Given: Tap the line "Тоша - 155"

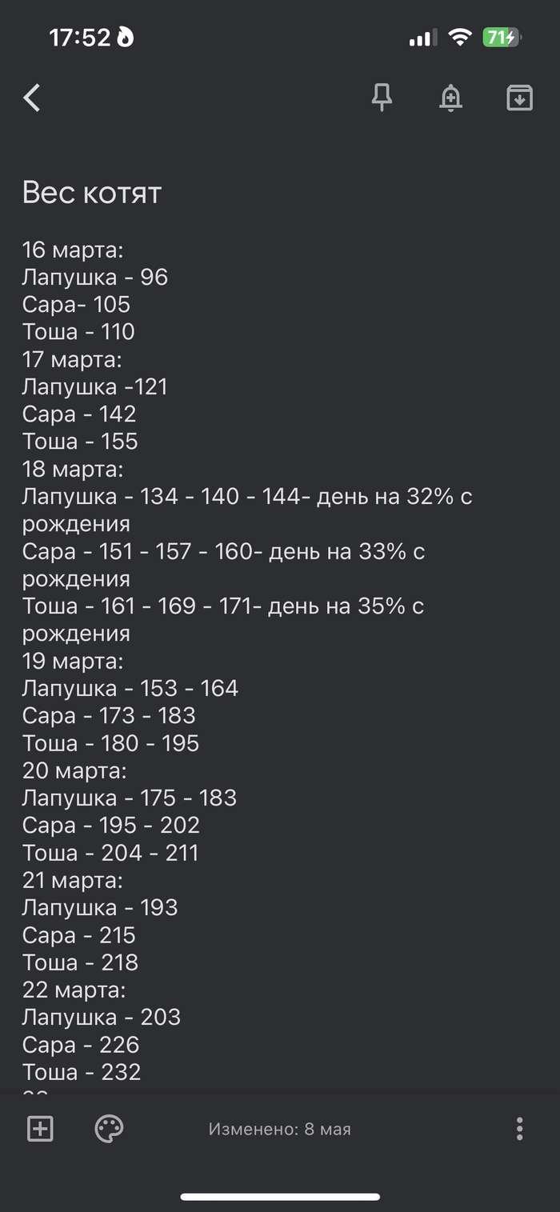Looking at the screenshot, I should point(80,442).
